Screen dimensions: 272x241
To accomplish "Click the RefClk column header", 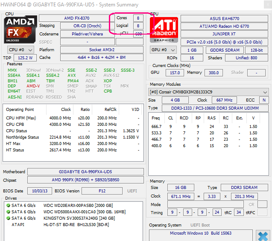I will point(105,110).
